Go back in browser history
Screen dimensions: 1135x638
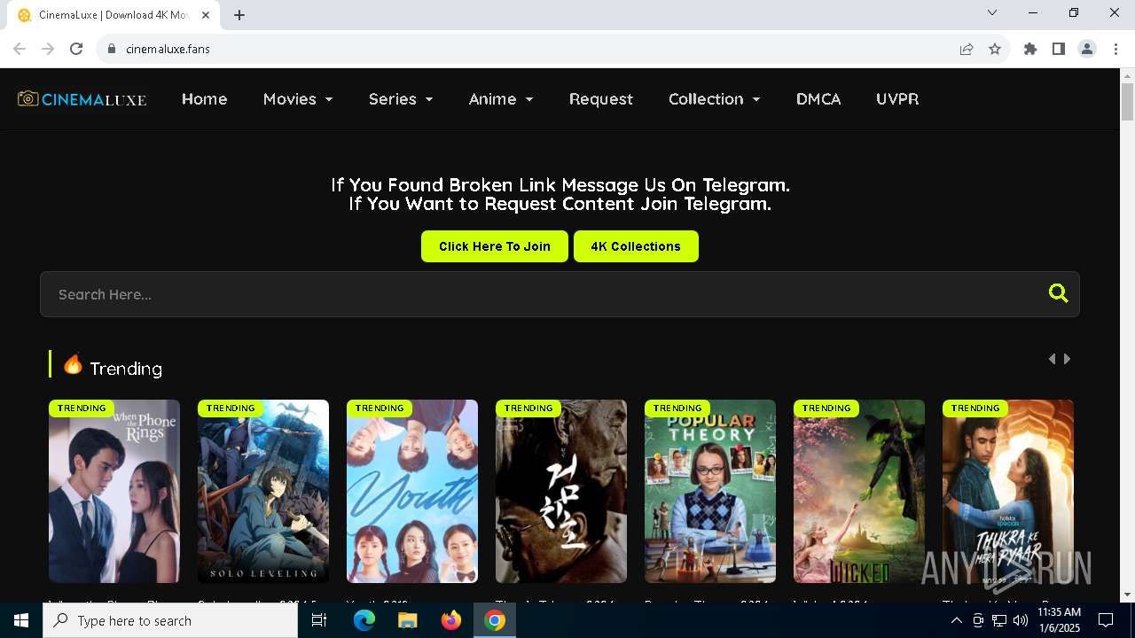[x=20, y=49]
